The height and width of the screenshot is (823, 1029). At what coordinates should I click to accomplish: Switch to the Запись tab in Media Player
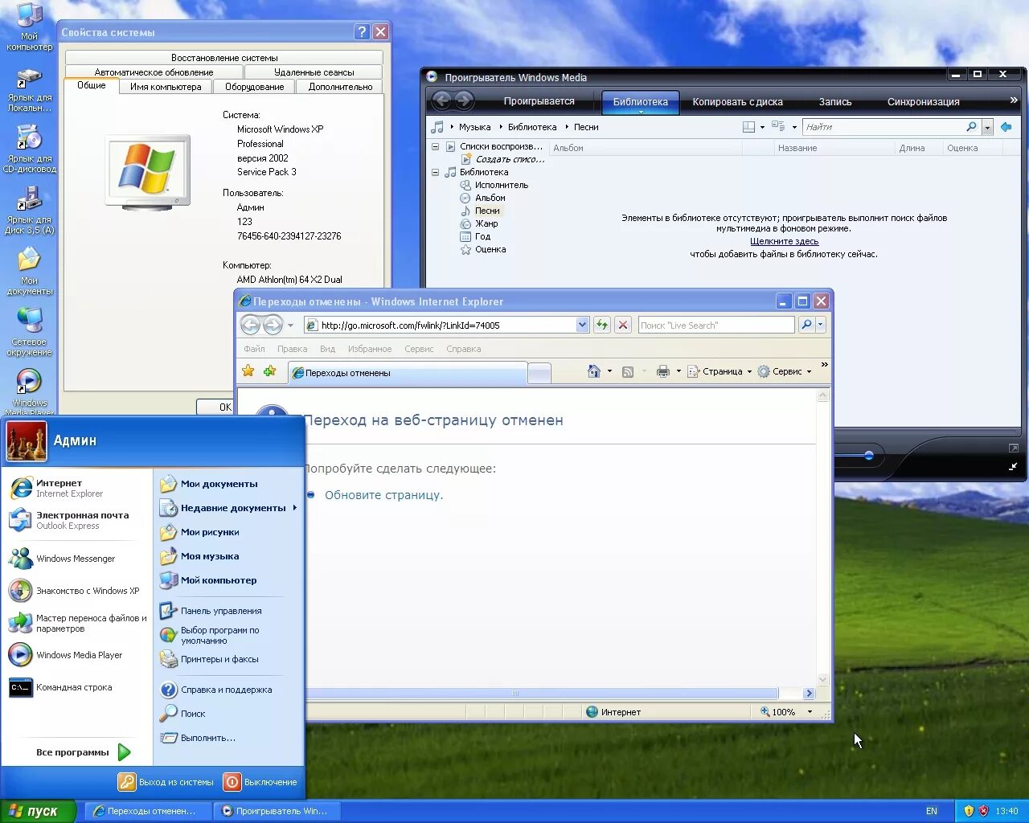(835, 102)
